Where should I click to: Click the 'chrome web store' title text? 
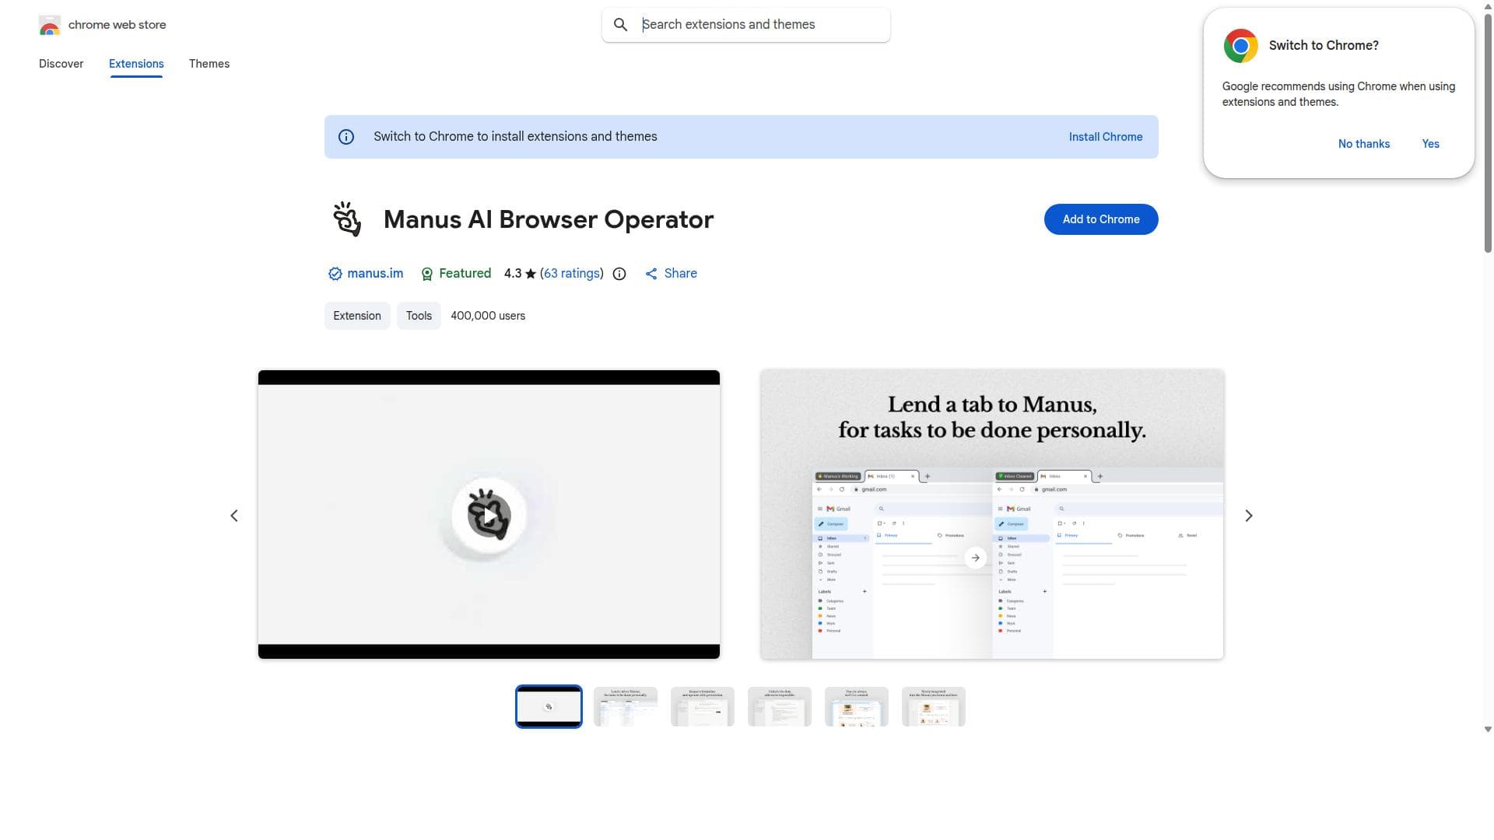point(117,25)
